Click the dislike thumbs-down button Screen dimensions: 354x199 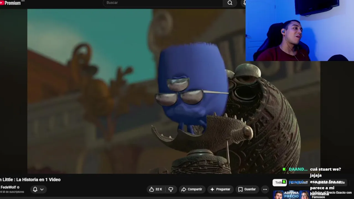coord(171,189)
